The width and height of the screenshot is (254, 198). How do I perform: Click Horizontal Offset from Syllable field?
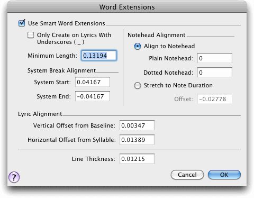point(137,140)
